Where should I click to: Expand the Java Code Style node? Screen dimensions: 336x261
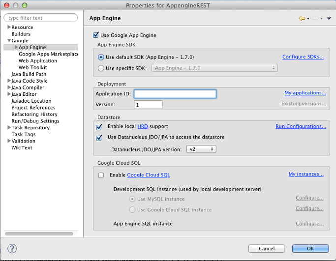tap(9, 81)
